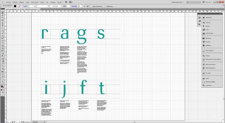Select the Pen tool
This screenshot has width=225, height=123.
click(2, 23)
